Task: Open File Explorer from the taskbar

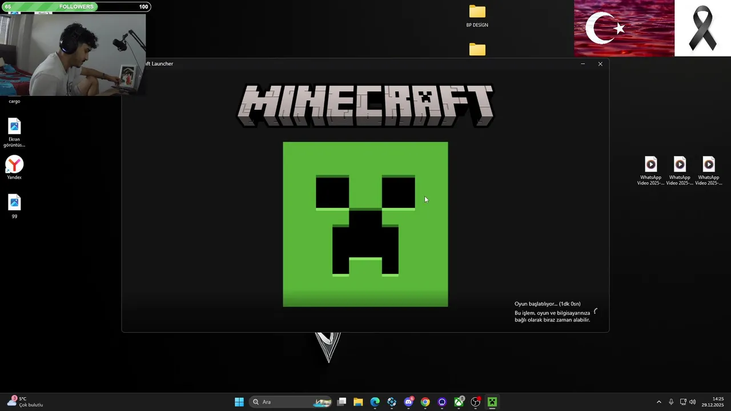Action: point(358,402)
